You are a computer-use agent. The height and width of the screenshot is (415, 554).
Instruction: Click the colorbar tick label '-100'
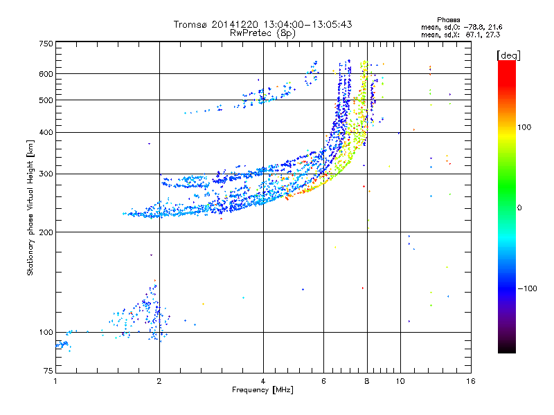coord(527,288)
